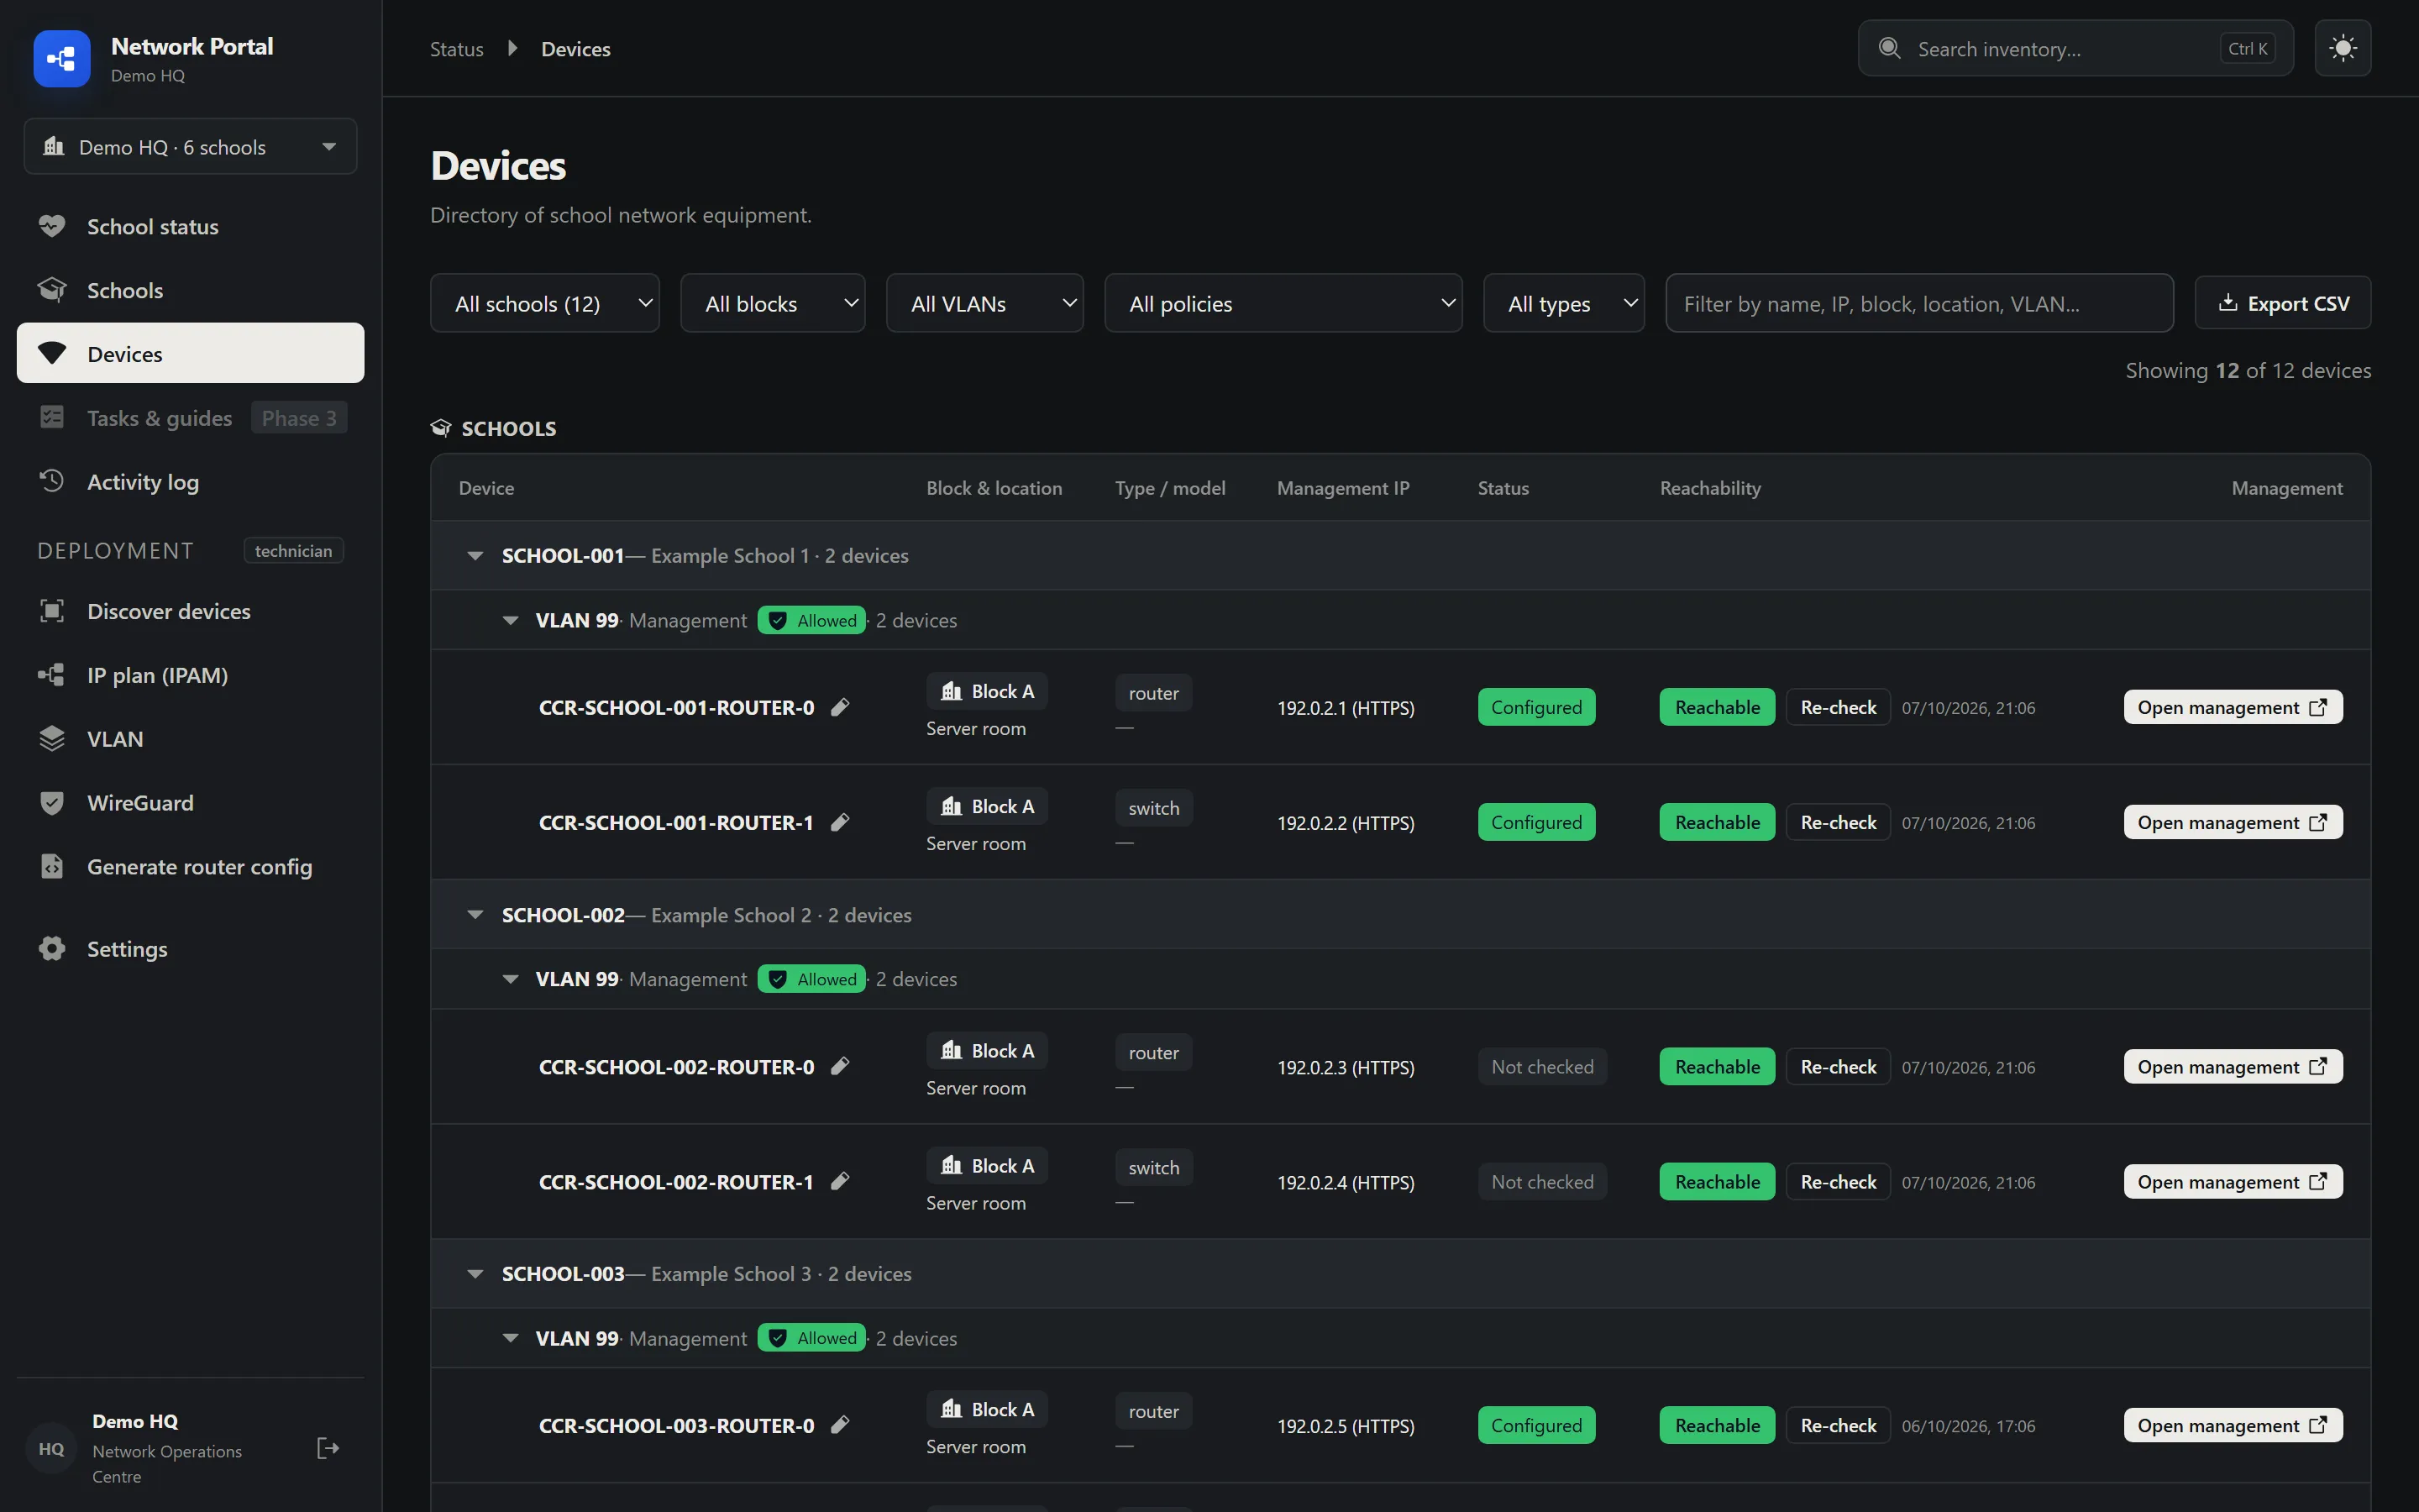Click the 192.0.2.3 (HTTPS) management IP
The image size is (2419, 1512).
click(x=1346, y=1067)
